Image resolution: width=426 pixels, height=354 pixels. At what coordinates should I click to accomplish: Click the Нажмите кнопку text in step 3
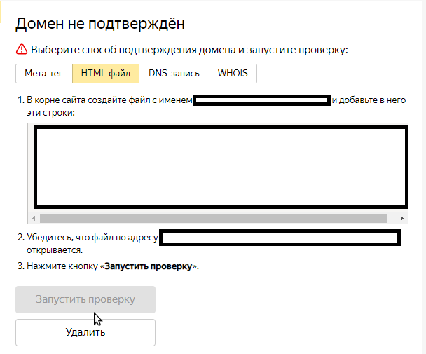click(63, 266)
